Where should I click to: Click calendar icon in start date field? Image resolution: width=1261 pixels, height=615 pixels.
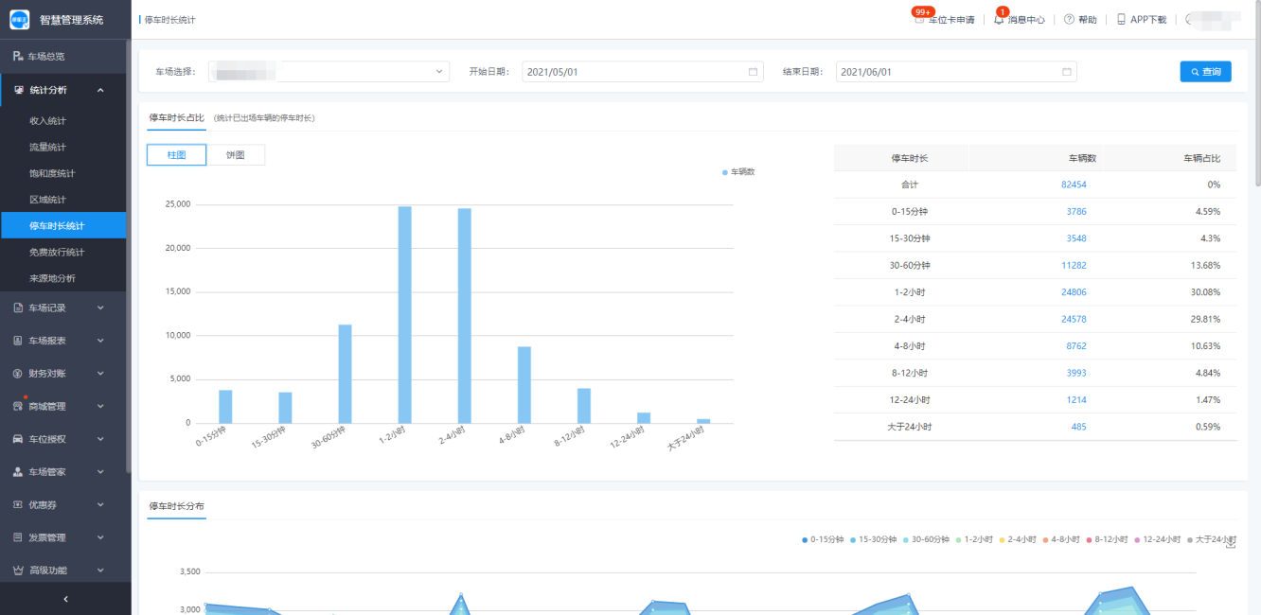tap(753, 72)
